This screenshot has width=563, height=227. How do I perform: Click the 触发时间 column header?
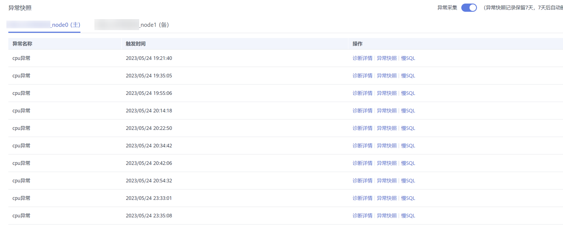tap(136, 44)
